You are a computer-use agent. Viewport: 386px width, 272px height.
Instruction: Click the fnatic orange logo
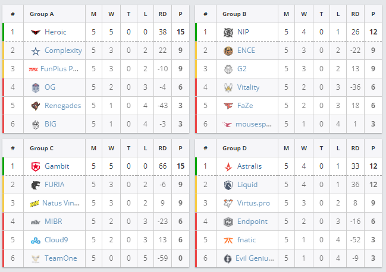click(228, 240)
